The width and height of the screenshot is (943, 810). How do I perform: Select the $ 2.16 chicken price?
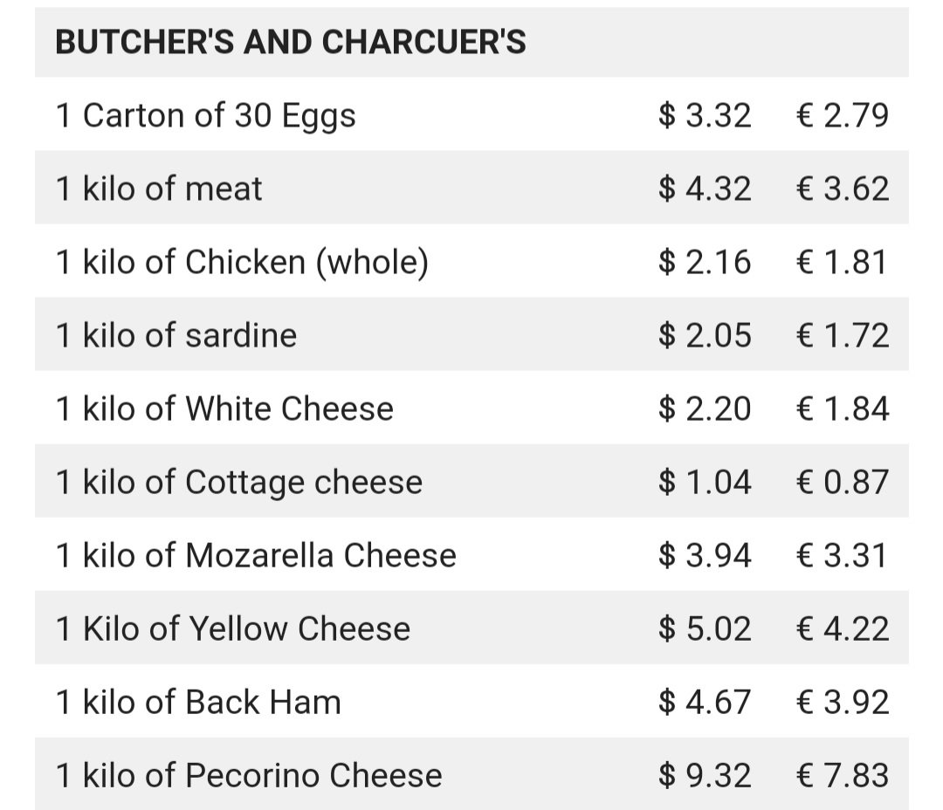click(705, 262)
